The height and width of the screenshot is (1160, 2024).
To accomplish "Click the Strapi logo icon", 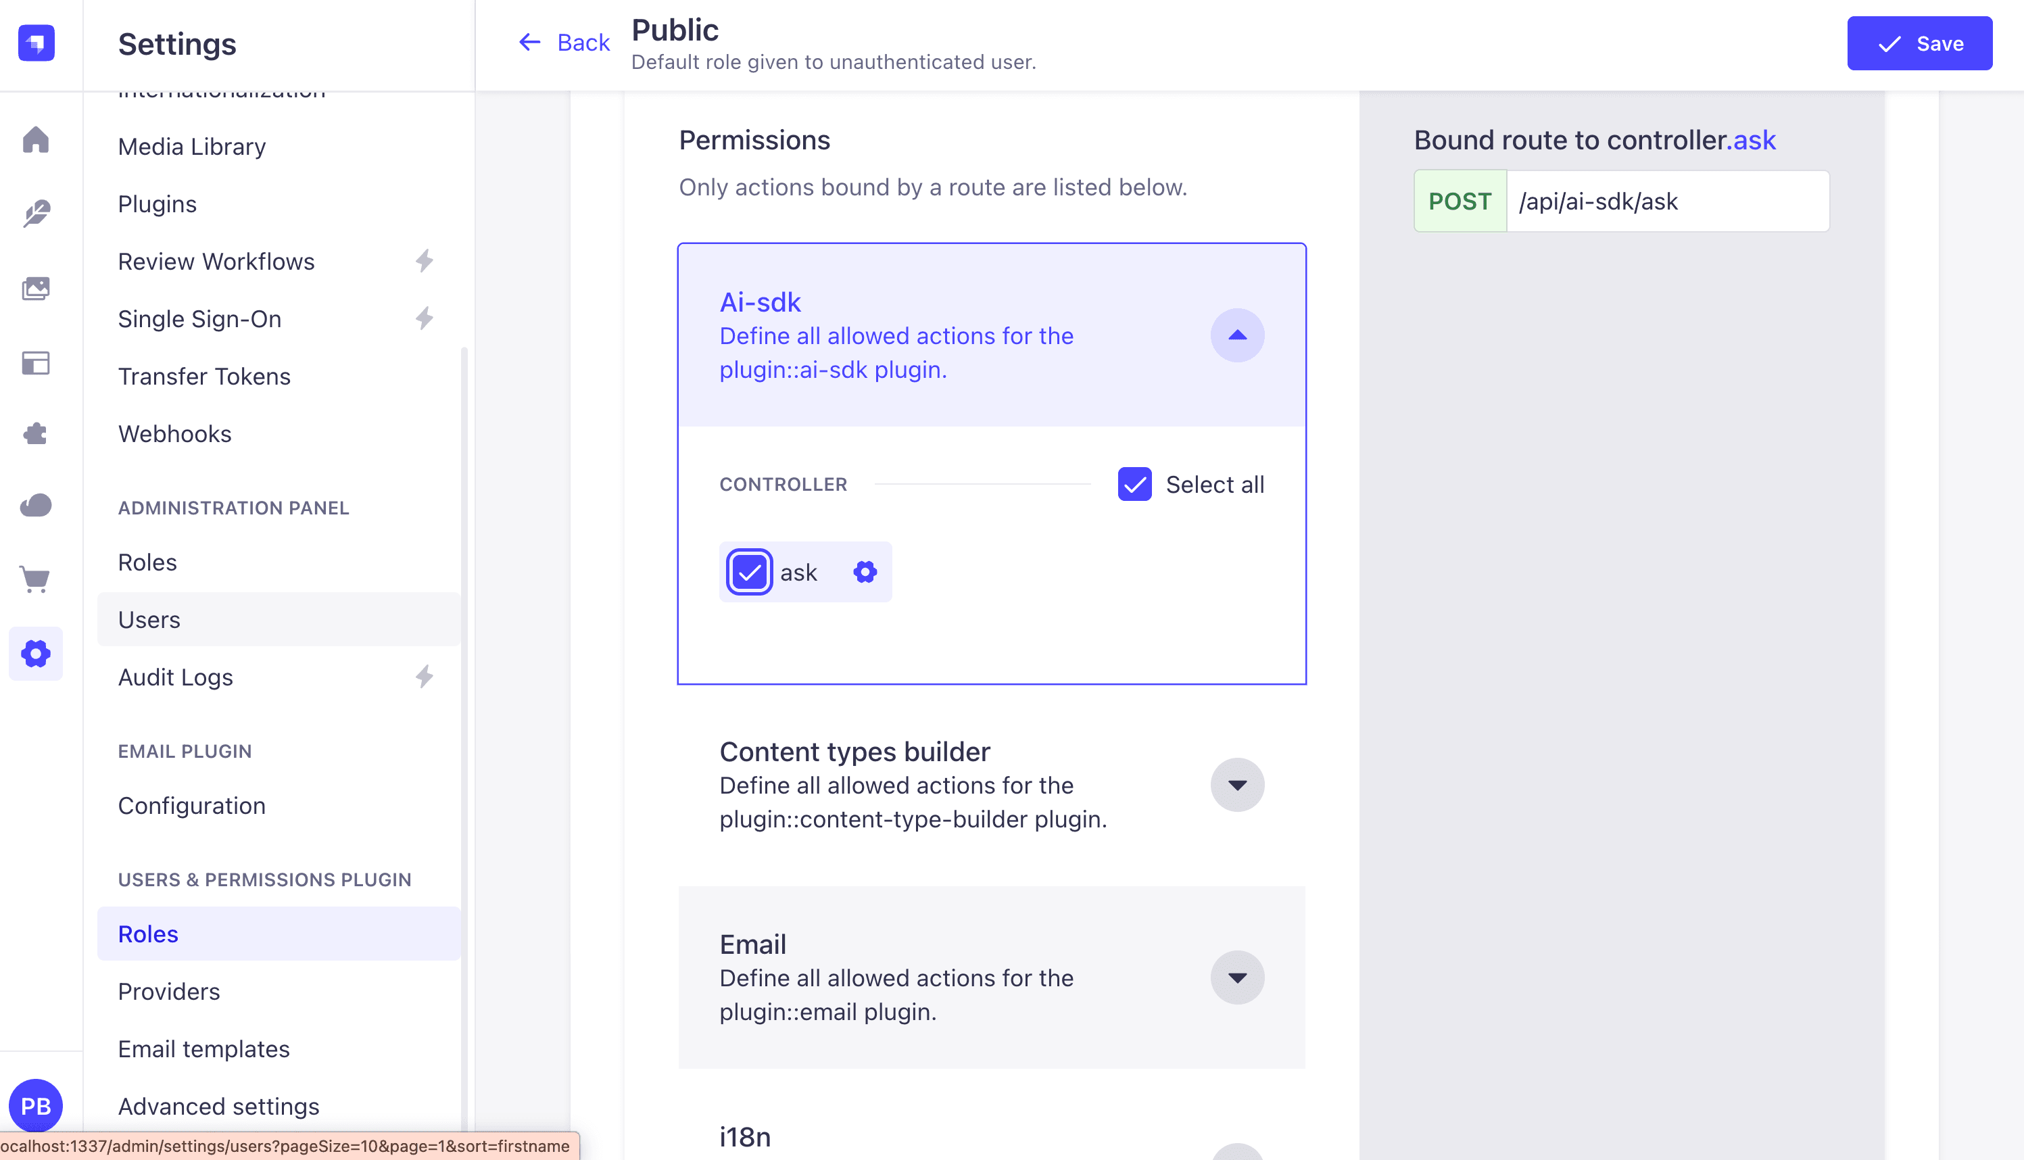I will (36, 43).
